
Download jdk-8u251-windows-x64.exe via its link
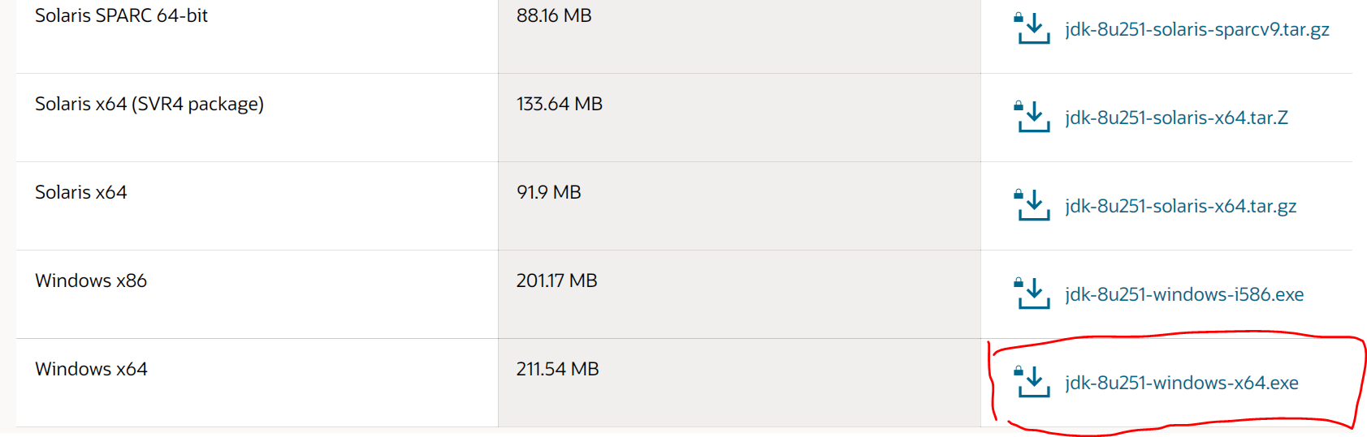1181,383
